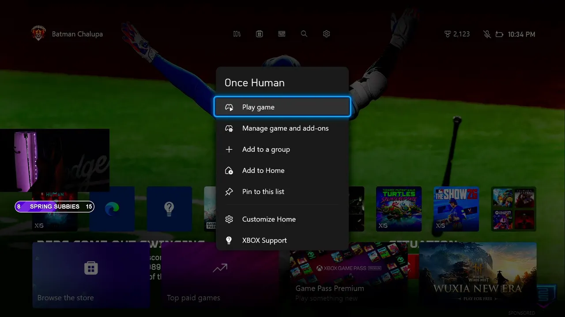Click the 10:34 PM clock
This screenshot has width=565, height=317.
tap(521, 34)
